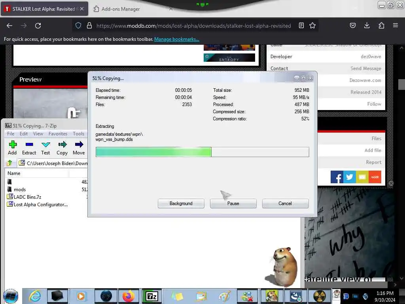Visit the Dezowave.com link
Image resolution: width=405 pixels, height=304 pixels.
365,80
